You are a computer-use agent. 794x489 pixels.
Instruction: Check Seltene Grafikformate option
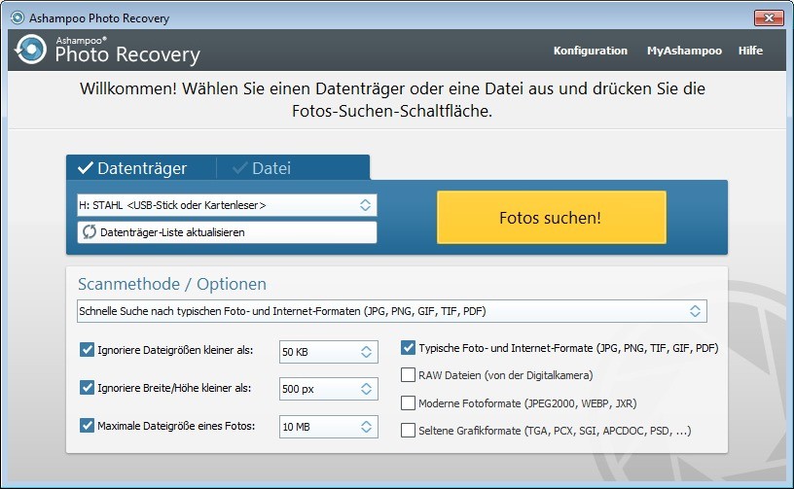click(409, 430)
